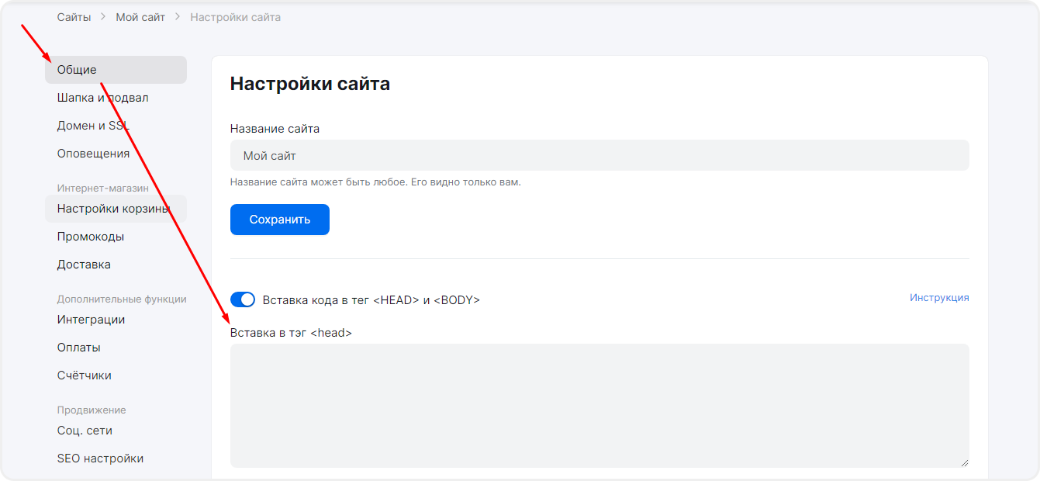The image size is (1040, 481).
Task: Select Соц. сети in the sidebar
Action: pos(85,431)
